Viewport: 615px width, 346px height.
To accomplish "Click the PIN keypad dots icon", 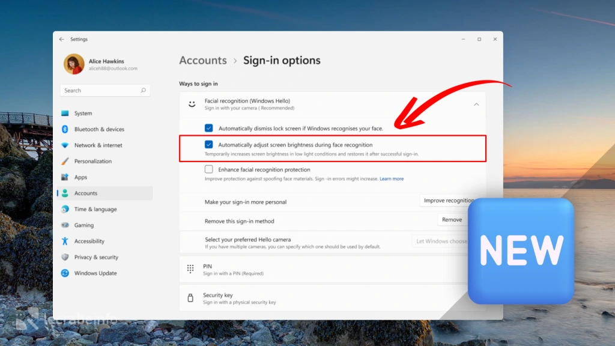I will pos(190,269).
